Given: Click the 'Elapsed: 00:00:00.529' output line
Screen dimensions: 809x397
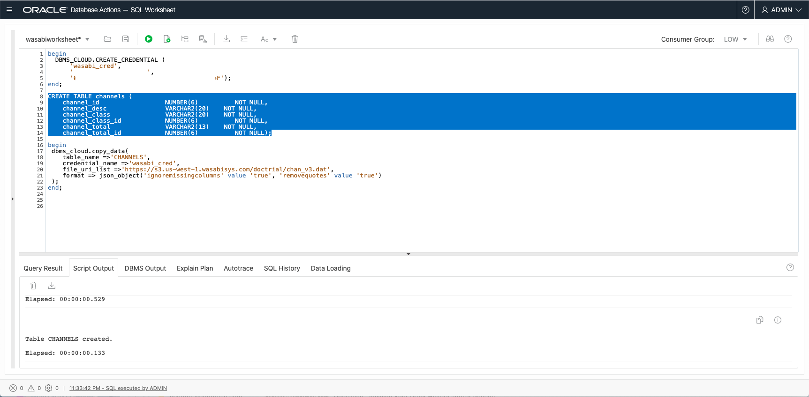Looking at the screenshot, I should point(65,299).
